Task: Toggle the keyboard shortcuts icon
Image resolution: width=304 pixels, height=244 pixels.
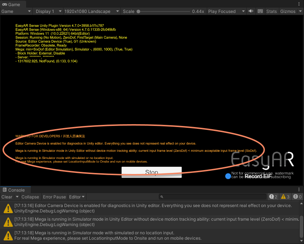Action: (x=260, y=11)
